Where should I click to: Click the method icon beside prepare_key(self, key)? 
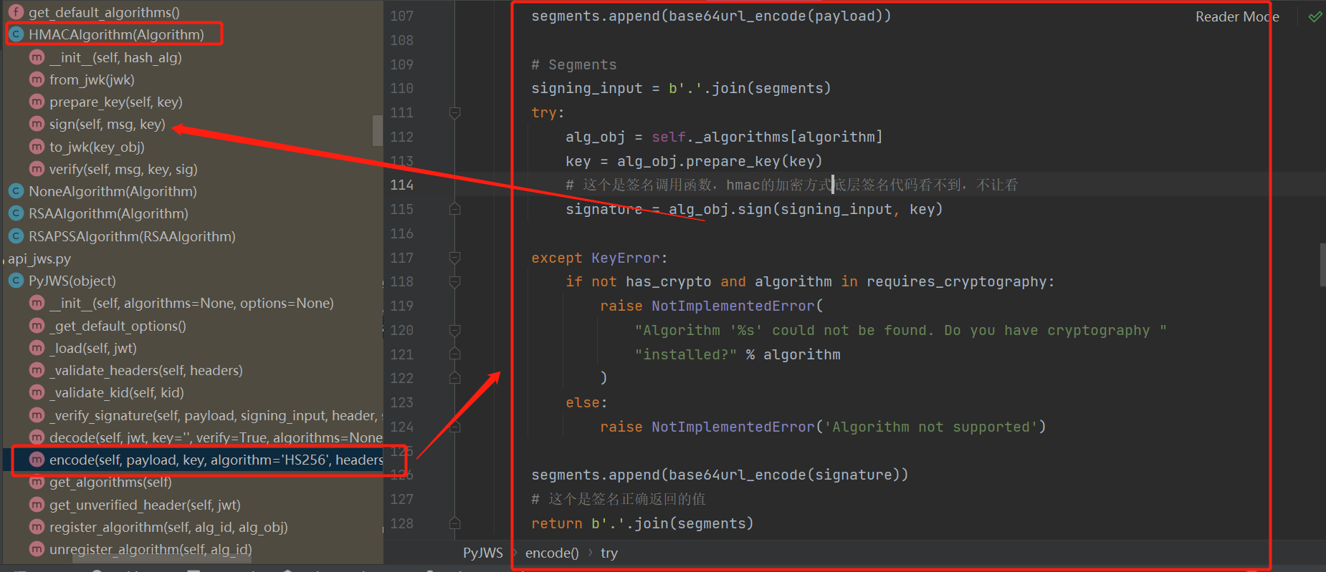coord(37,102)
